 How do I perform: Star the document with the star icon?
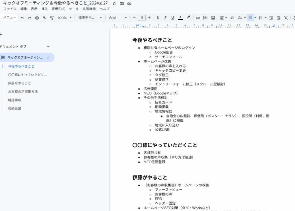114,3
